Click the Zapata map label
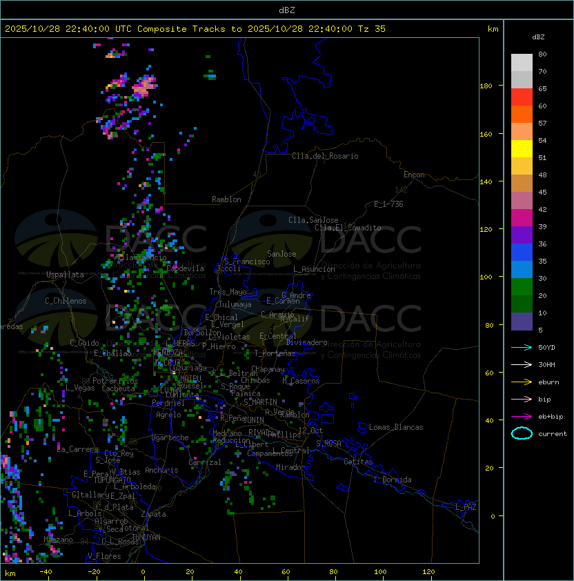The height and width of the screenshot is (581, 574). (153, 514)
